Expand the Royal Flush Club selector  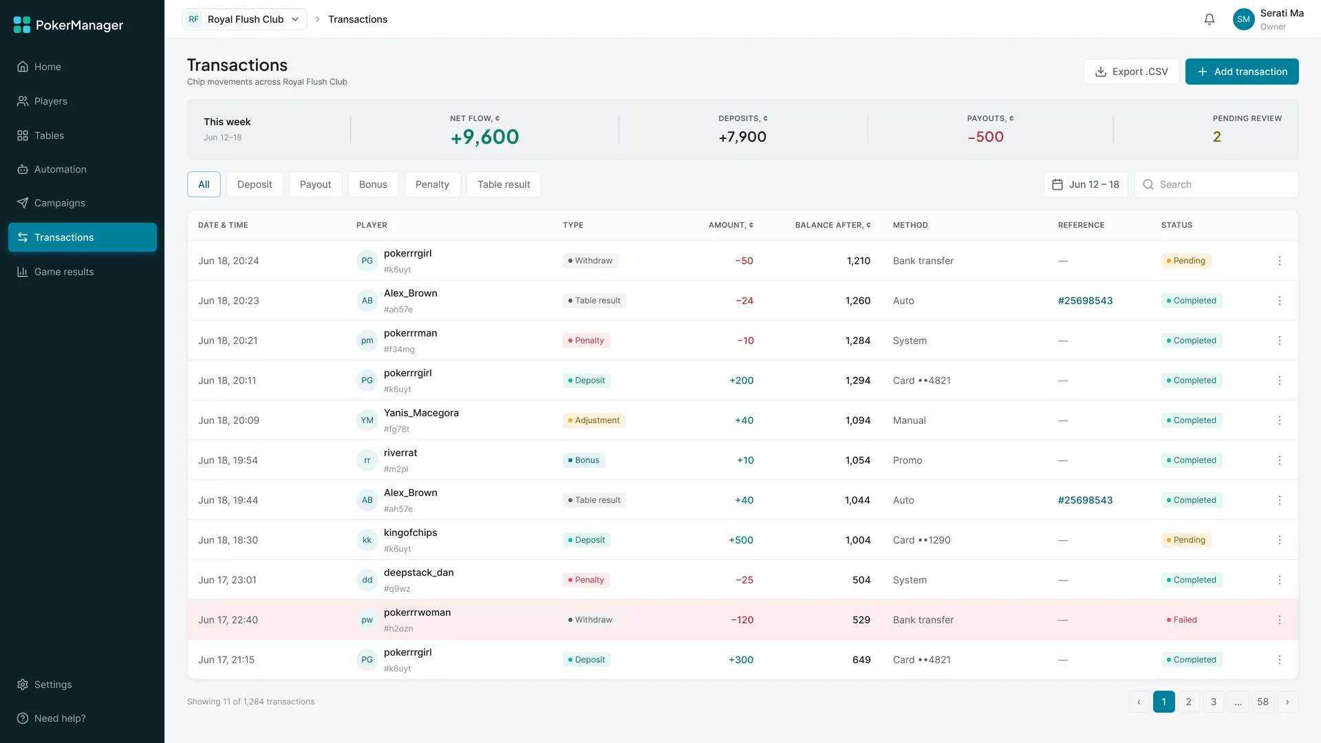click(x=244, y=19)
